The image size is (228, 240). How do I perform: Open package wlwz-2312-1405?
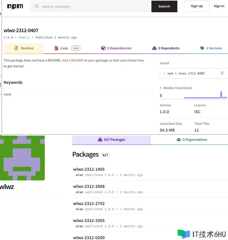89,169
